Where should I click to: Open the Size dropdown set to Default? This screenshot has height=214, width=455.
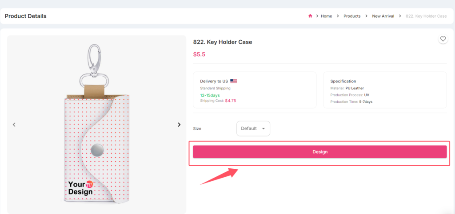click(x=253, y=128)
